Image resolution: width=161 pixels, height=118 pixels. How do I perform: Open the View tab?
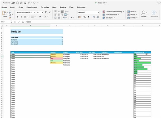[x=71, y=7]
